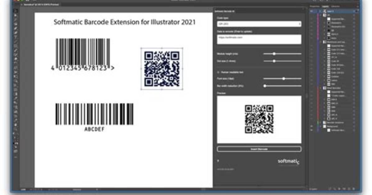Toggle visibility of the 2D layer group
This screenshot has width=372, height=195.
coord(311,15)
